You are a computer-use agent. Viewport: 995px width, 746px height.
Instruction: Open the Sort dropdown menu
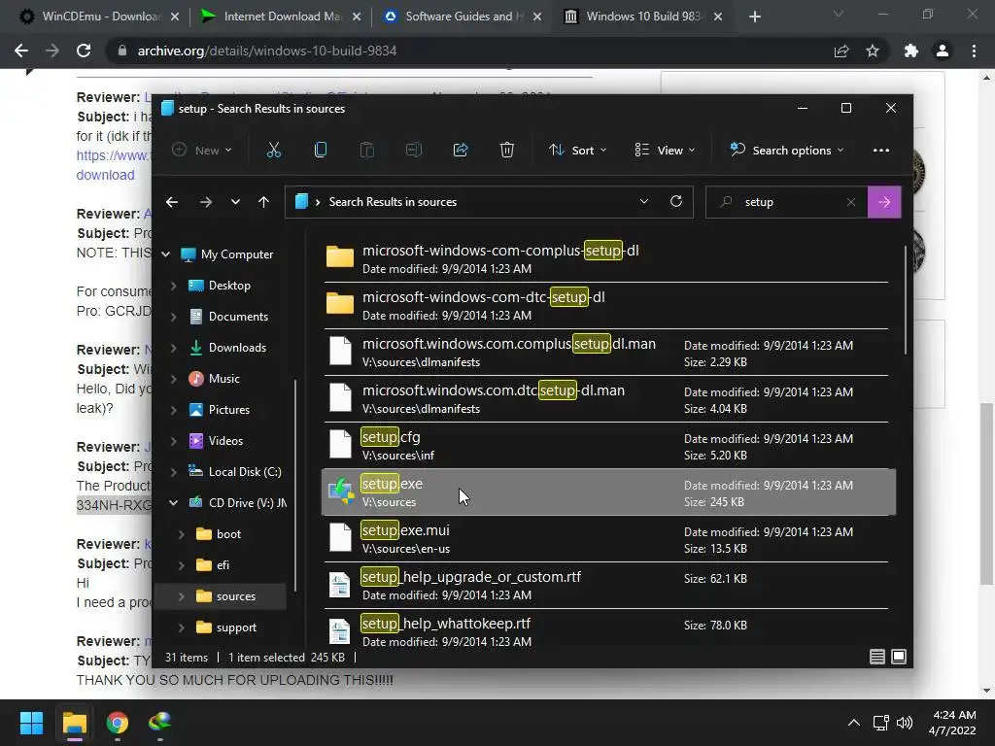[577, 151]
